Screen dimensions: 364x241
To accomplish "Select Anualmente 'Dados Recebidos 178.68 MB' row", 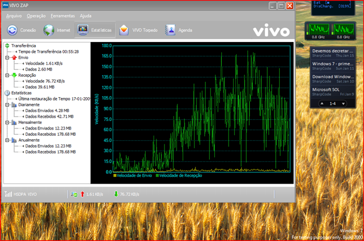I will pyautogui.click(x=51, y=152).
